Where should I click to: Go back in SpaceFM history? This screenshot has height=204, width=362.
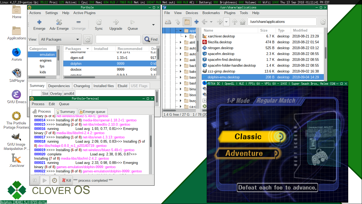pos(204,22)
